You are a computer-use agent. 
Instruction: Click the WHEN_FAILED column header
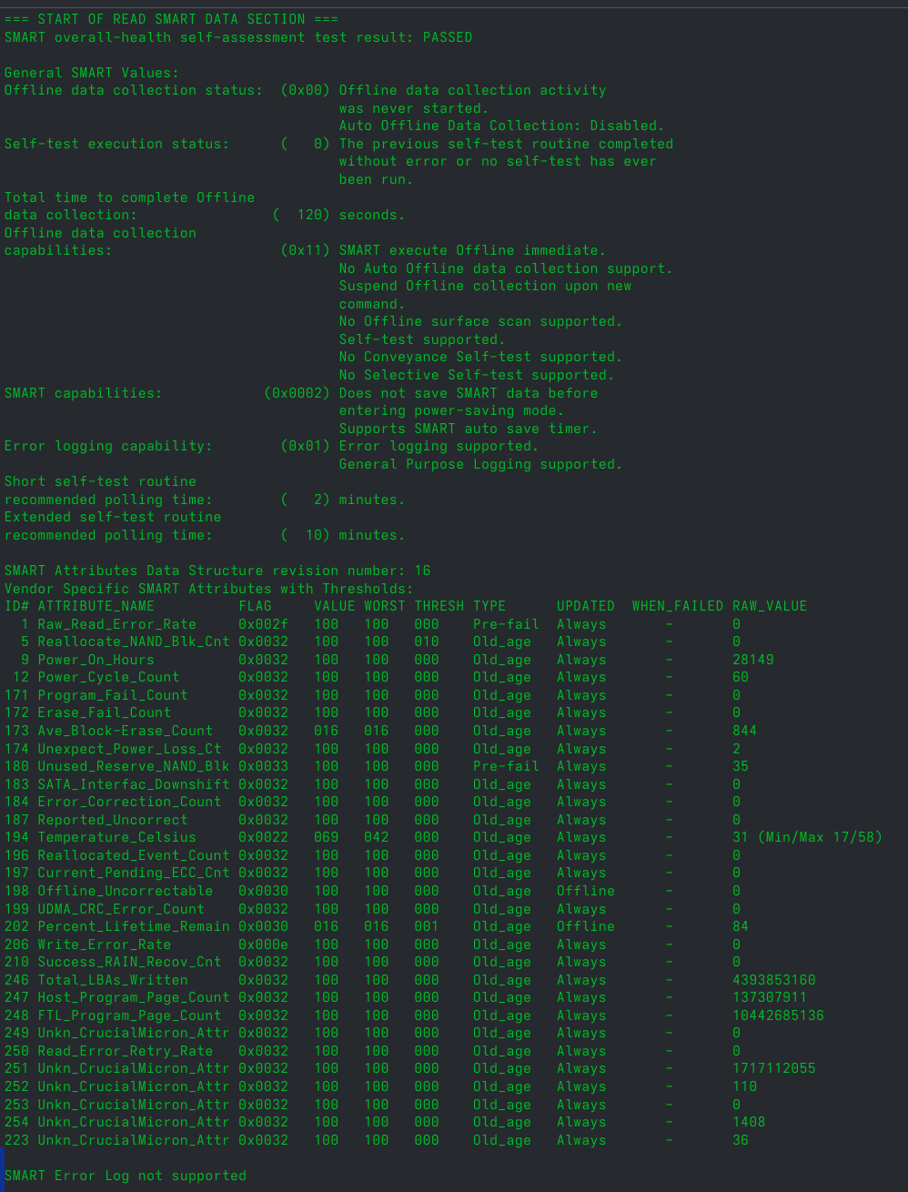(x=677, y=606)
